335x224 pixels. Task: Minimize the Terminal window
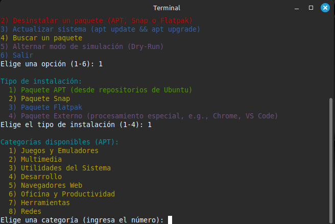pos(297,8)
